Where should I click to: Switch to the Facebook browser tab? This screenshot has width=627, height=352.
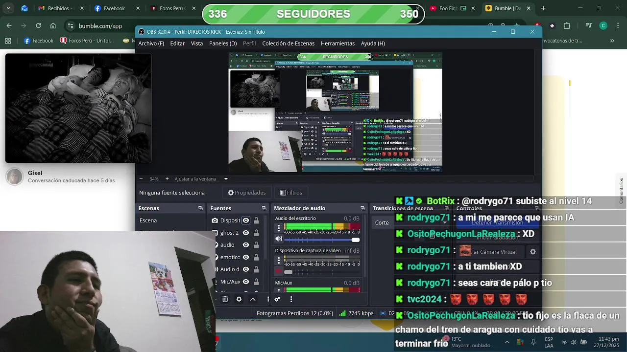pyautogui.click(x=117, y=8)
